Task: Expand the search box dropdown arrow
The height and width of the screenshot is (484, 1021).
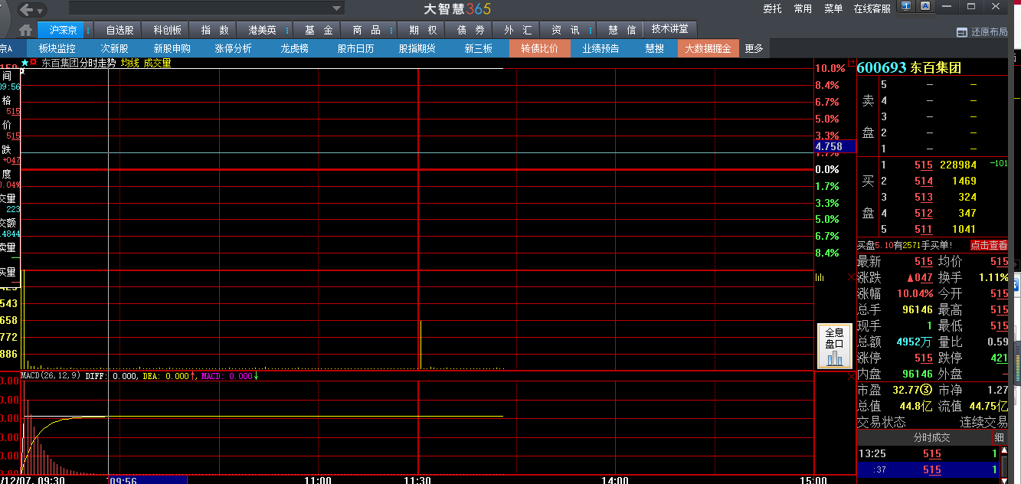Action: [x=336, y=8]
